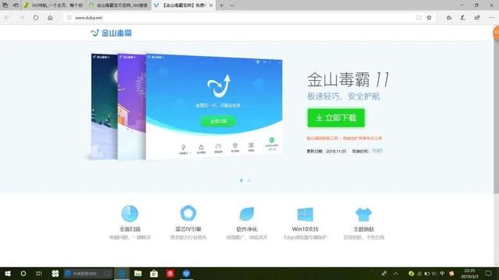Go to browser home page icon
Viewport: 499px width, 280px height.
(x=50, y=18)
